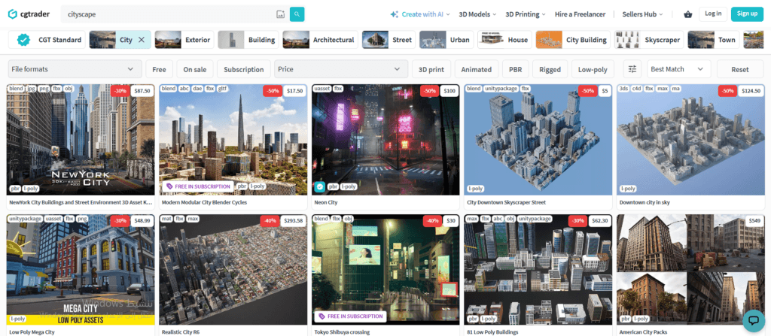Click the -50% badge on Downtown city in sky
The width and height of the screenshot is (771, 336).
click(728, 91)
